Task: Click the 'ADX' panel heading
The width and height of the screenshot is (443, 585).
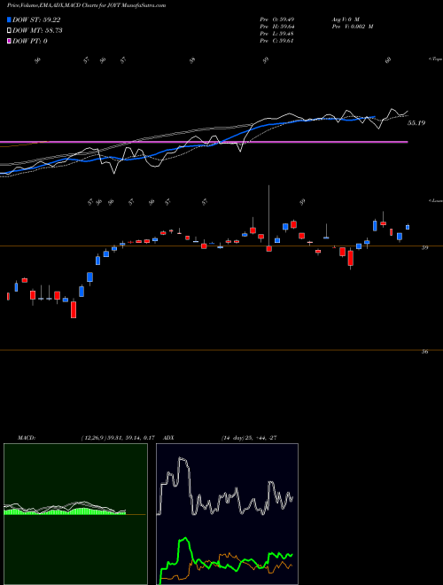Action: click(x=168, y=438)
